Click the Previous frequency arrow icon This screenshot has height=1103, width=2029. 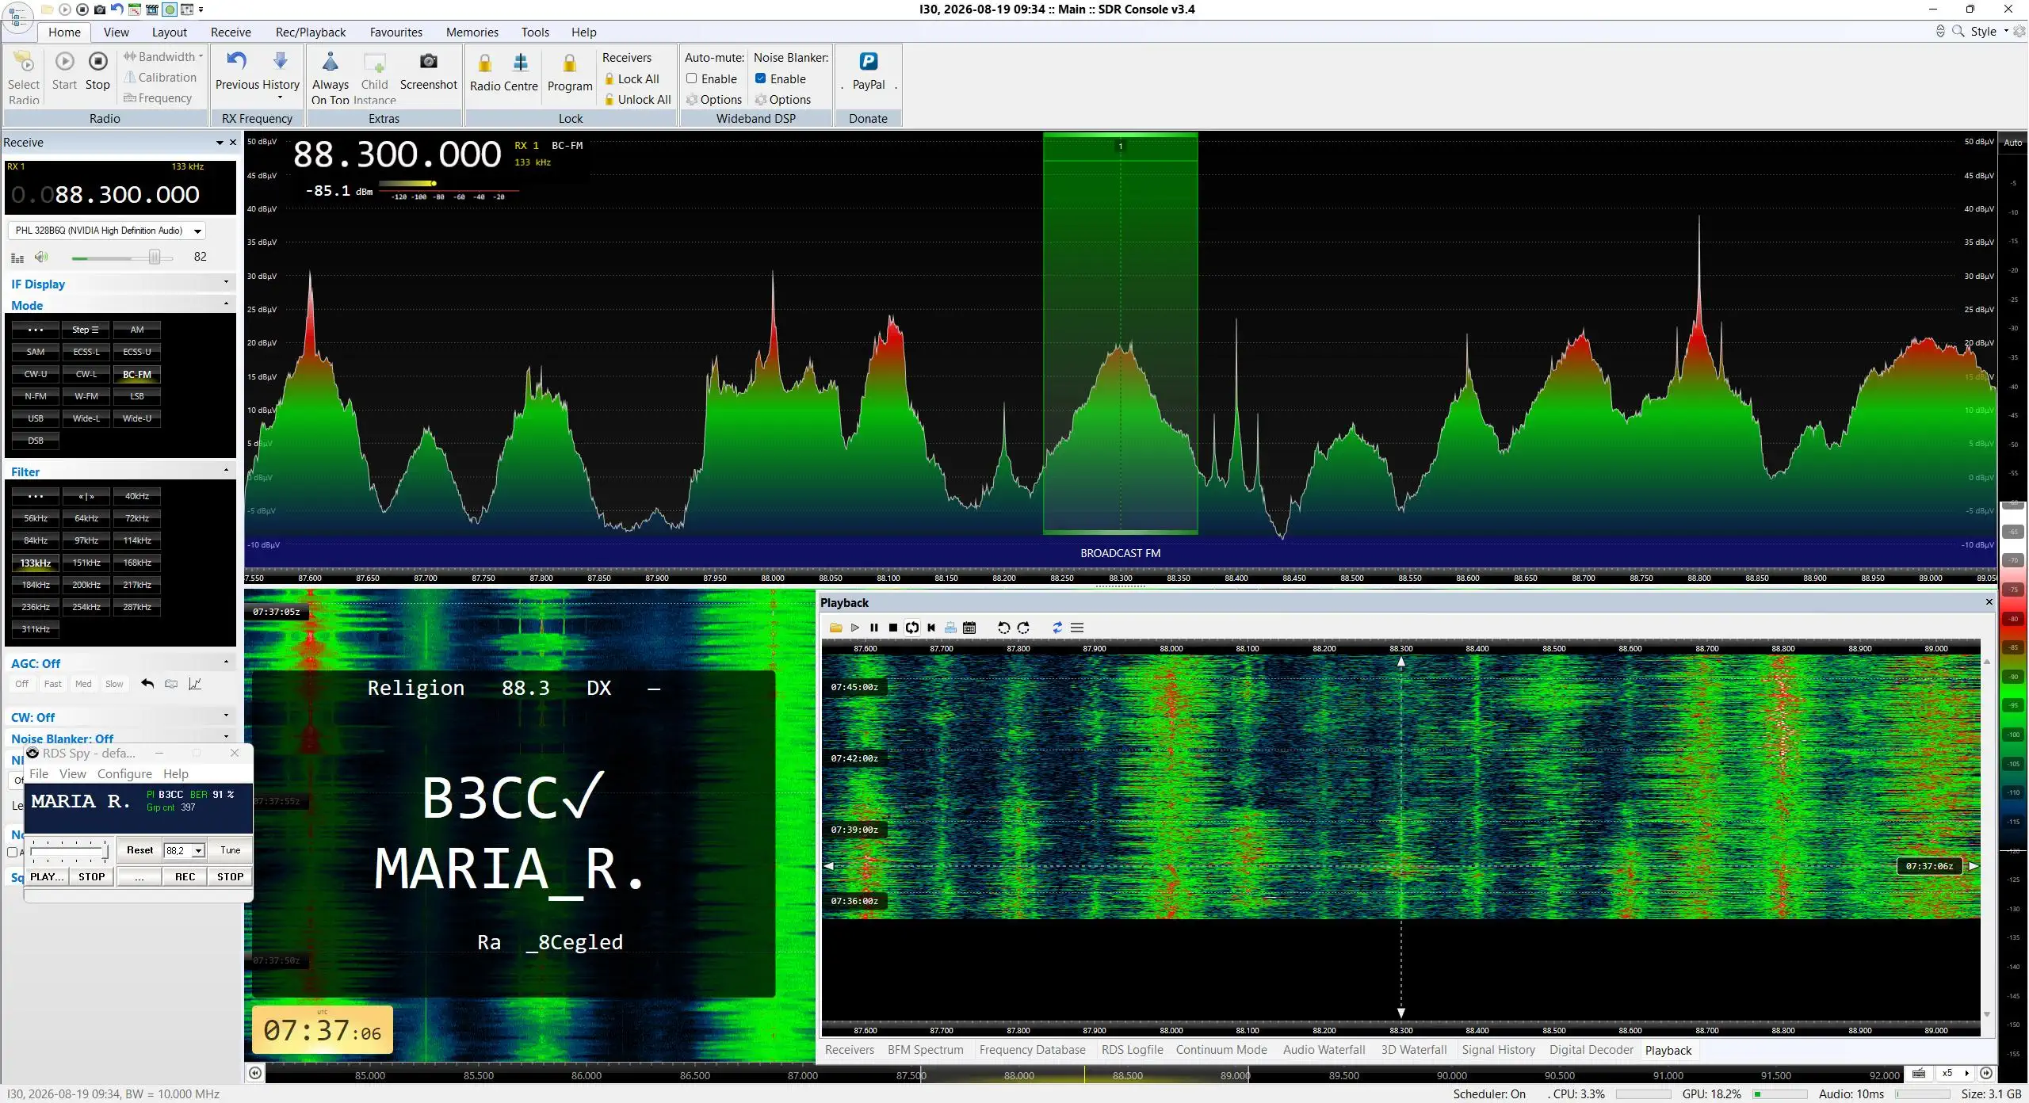(236, 62)
